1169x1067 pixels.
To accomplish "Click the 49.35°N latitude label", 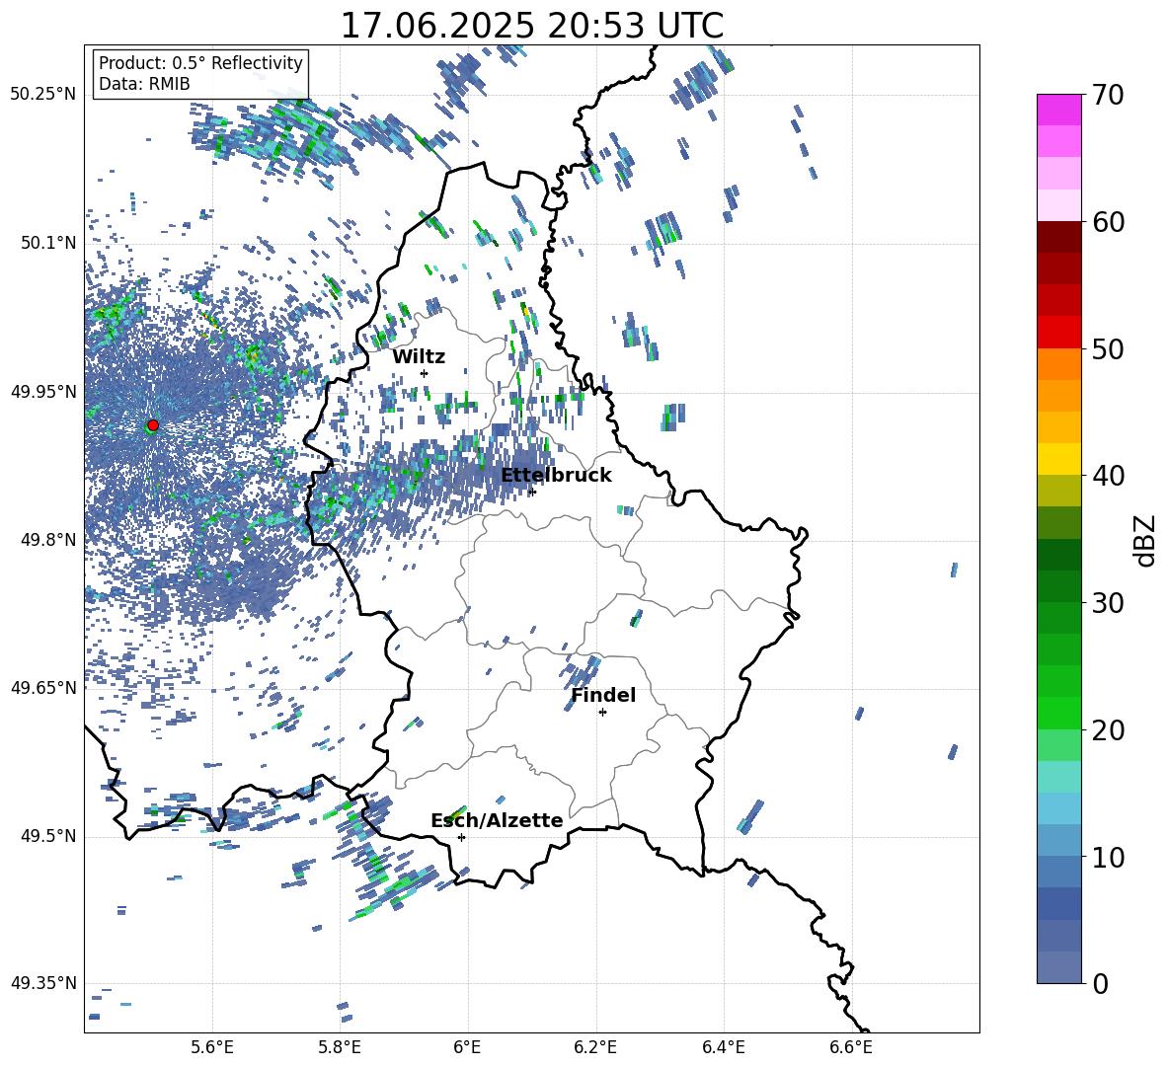I will 43,983.
